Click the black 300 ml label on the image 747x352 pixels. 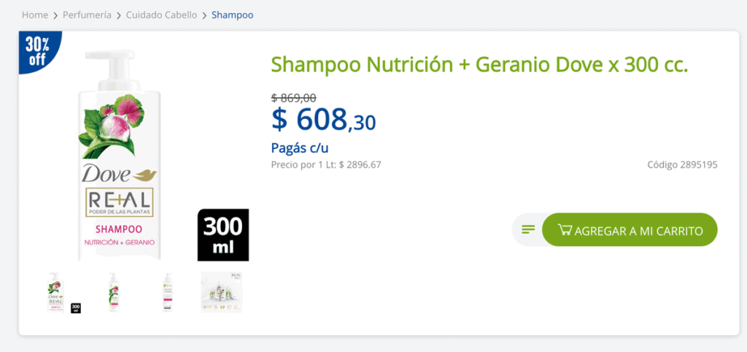pyautogui.click(x=223, y=235)
